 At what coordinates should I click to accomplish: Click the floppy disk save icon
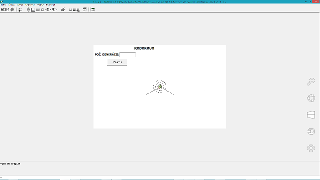(x=7, y=9)
